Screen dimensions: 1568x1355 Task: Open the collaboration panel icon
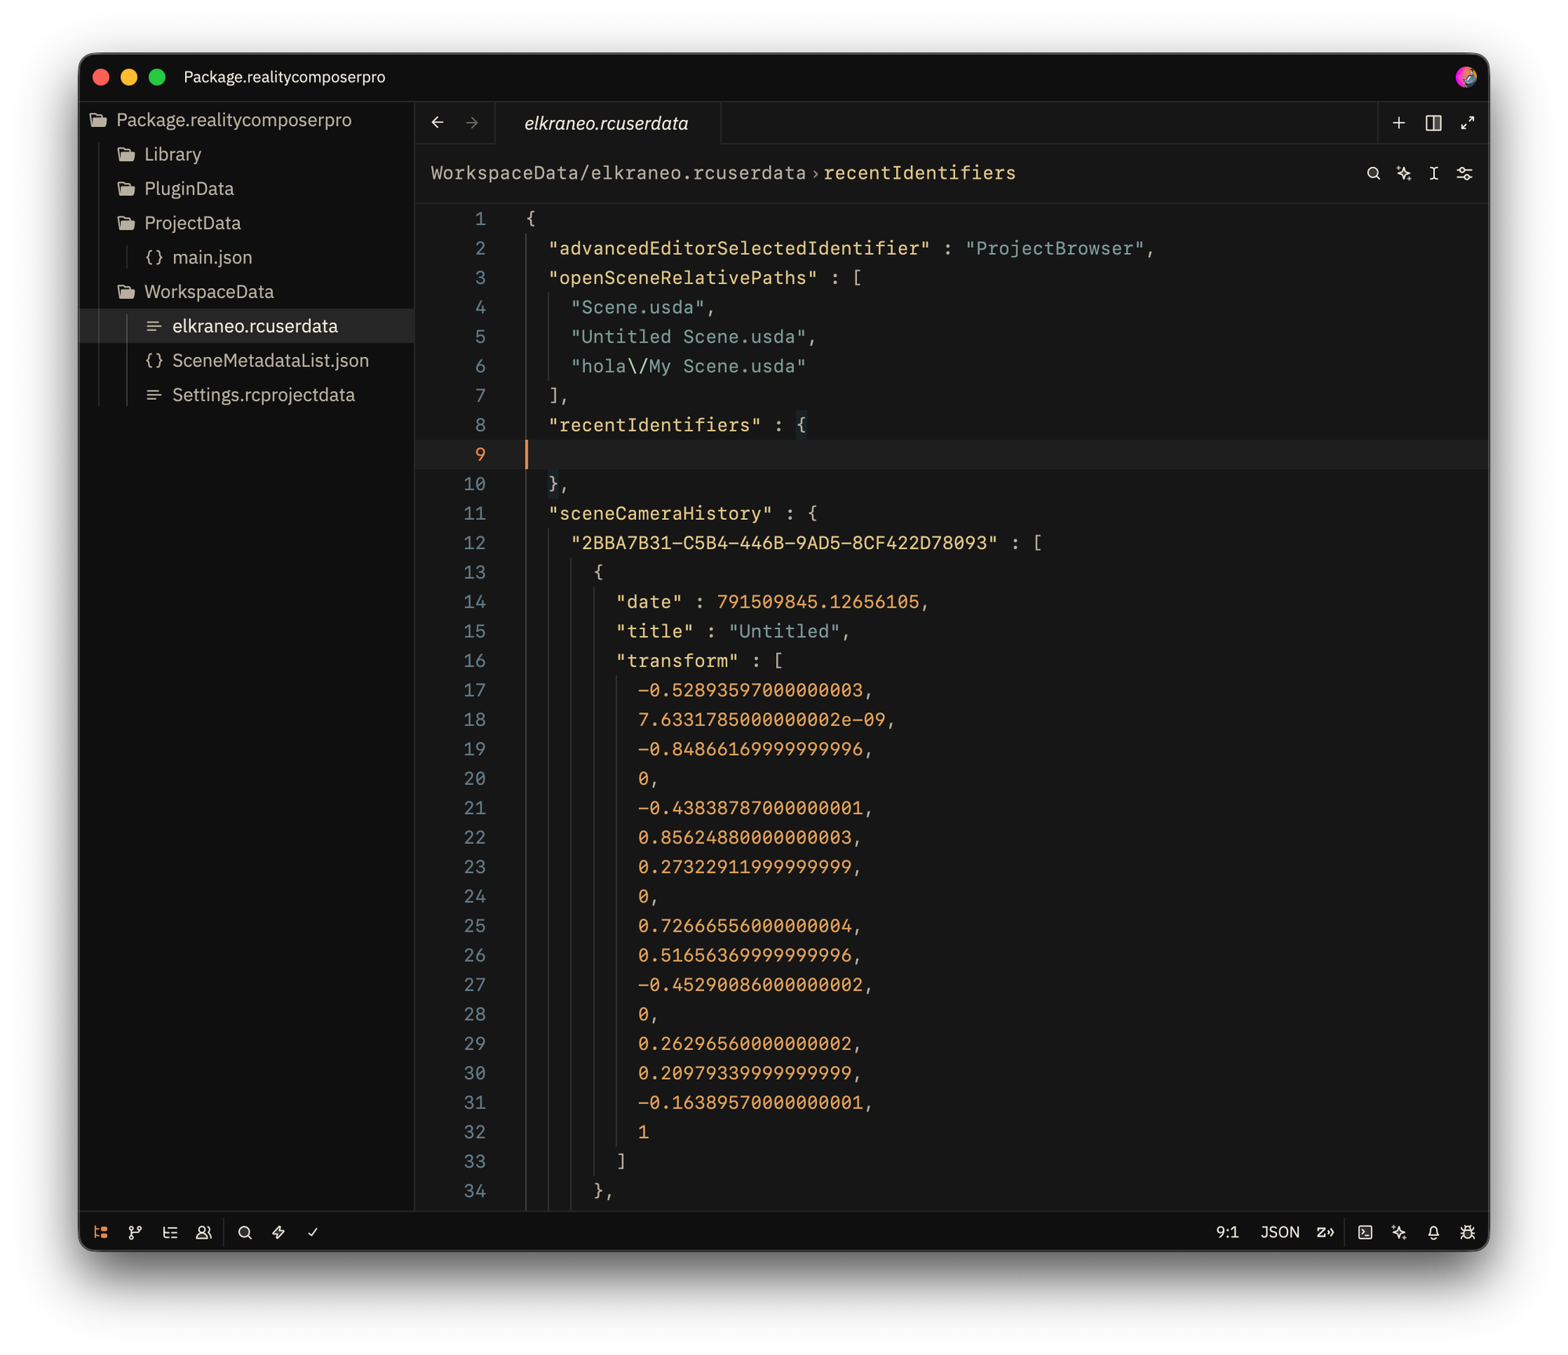(204, 1232)
